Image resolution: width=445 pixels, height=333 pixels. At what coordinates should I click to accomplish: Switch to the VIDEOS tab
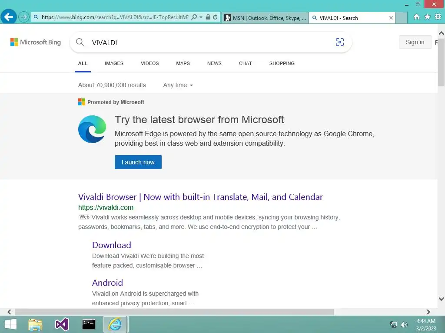tap(150, 63)
